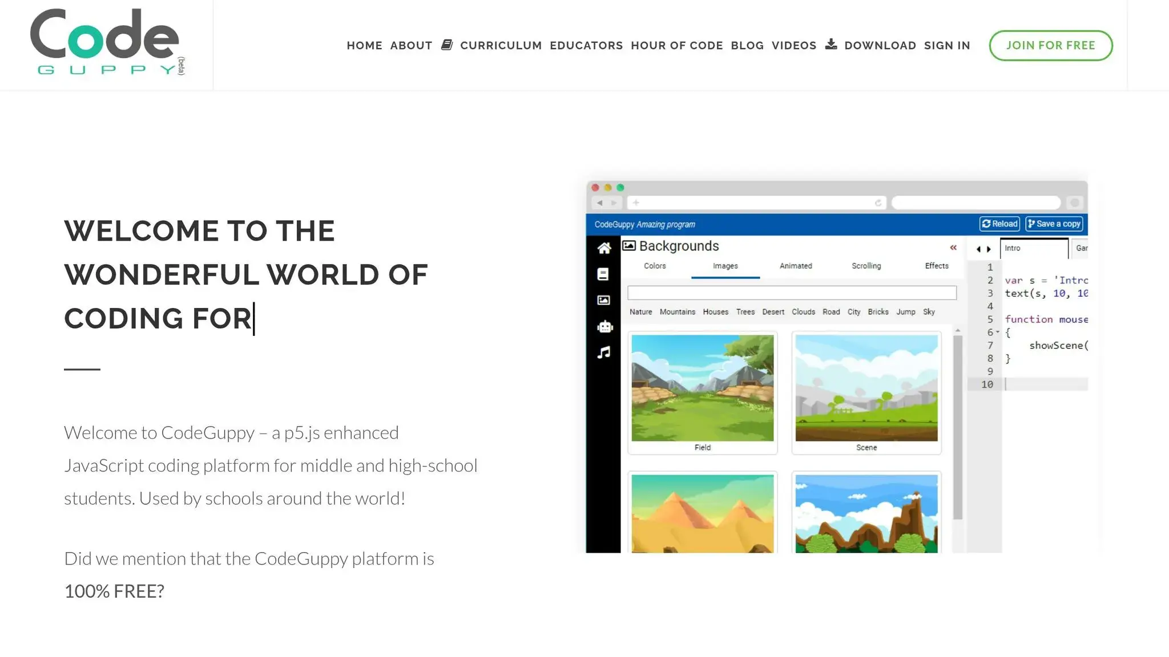Switch to the Scrolling tab
Viewport: 1169px width, 657px height.
tap(866, 266)
